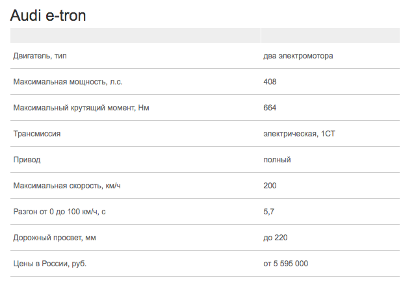
Task: Click the Audi e-tron heading
Action: coord(48,16)
